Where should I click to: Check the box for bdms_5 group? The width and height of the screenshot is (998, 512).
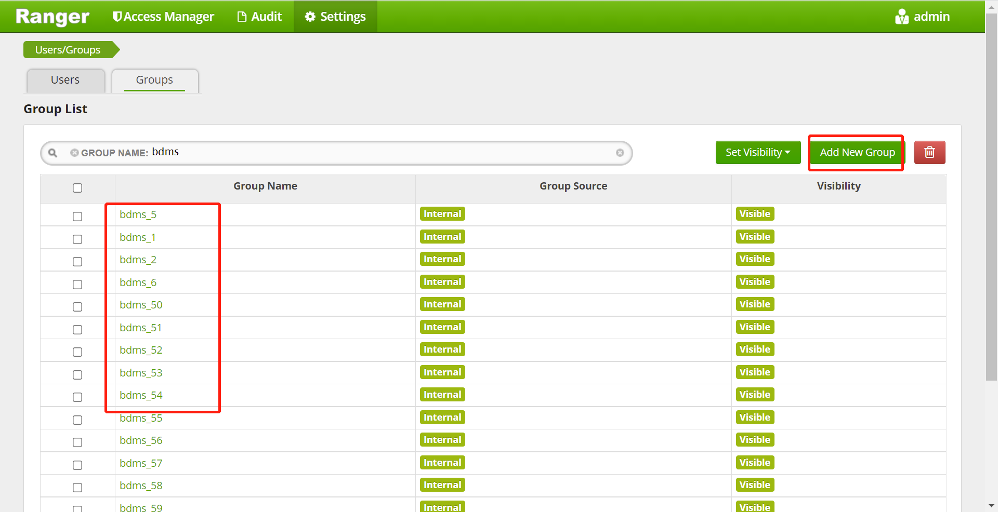(x=77, y=217)
